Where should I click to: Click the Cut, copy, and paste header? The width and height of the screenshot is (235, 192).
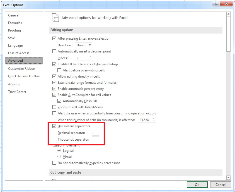(136, 172)
